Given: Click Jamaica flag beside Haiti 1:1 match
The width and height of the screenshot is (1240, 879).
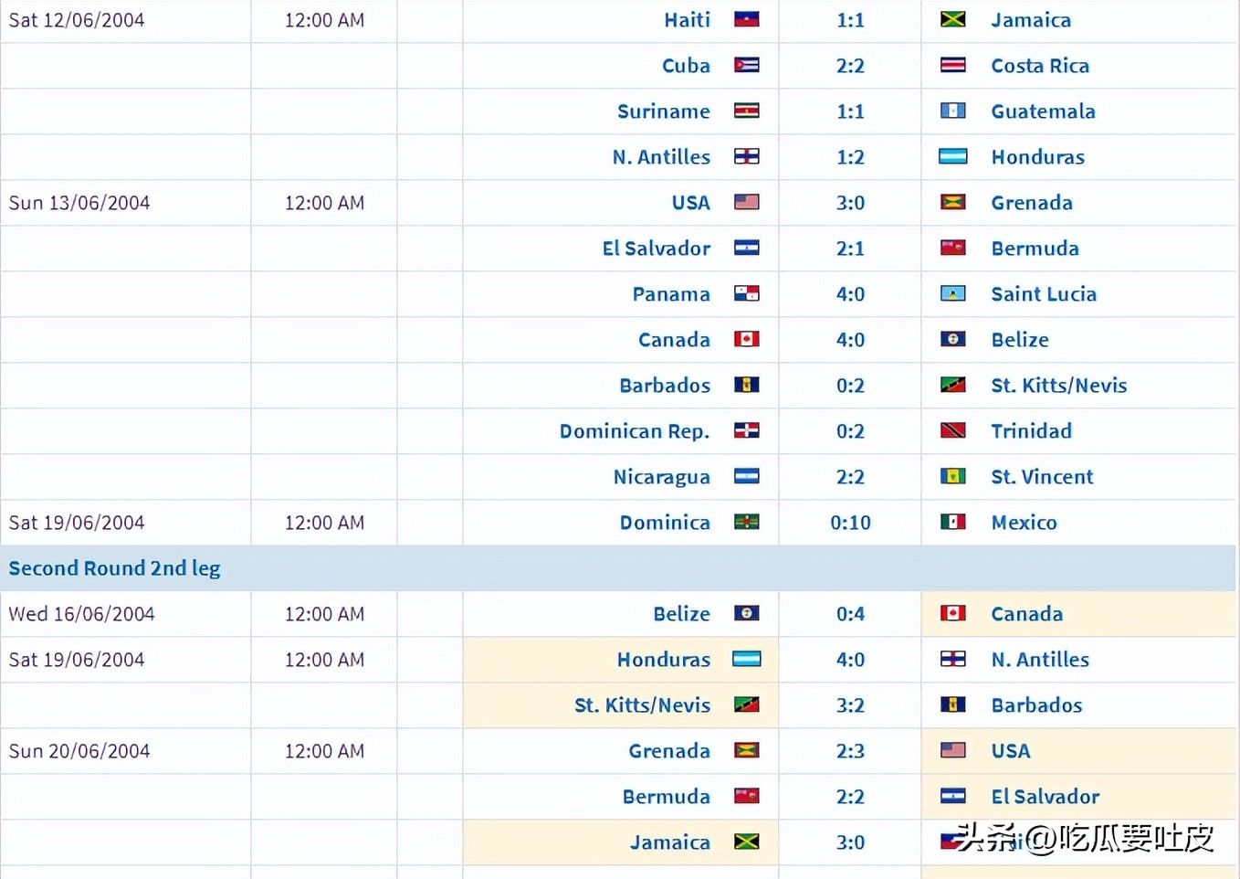Looking at the screenshot, I should [952, 19].
